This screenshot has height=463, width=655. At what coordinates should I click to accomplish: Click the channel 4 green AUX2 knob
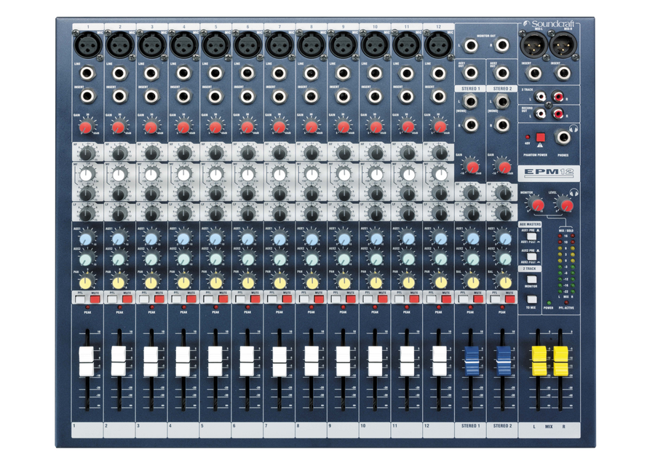(x=182, y=259)
